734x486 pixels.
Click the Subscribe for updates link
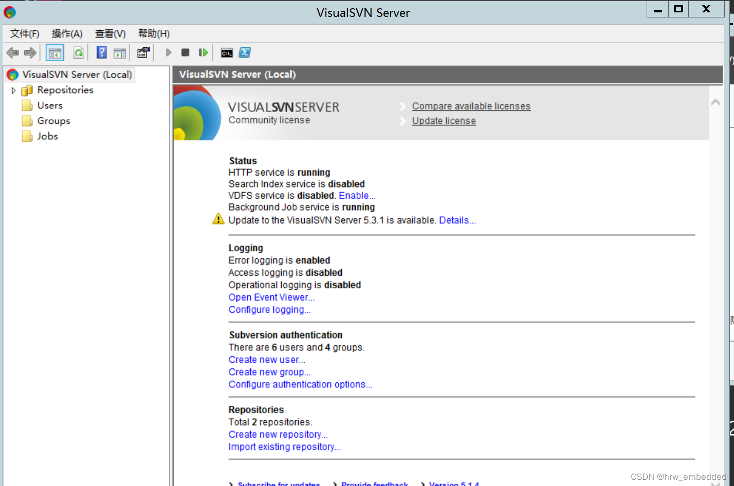tap(279, 483)
